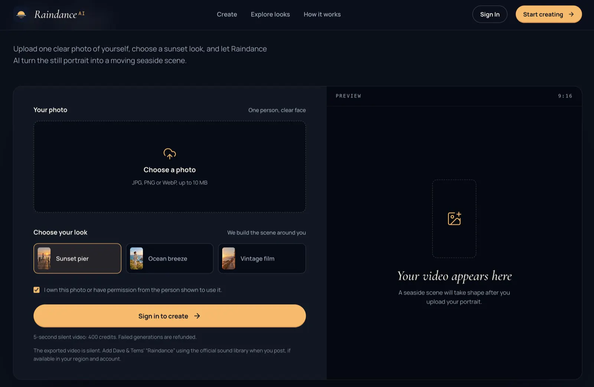Choose the Vintage film look label

coord(258,258)
